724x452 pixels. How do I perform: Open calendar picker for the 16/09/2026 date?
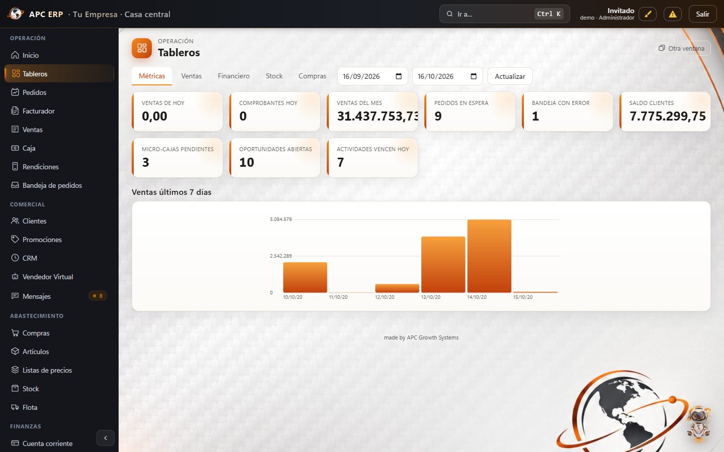tap(399, 76)
